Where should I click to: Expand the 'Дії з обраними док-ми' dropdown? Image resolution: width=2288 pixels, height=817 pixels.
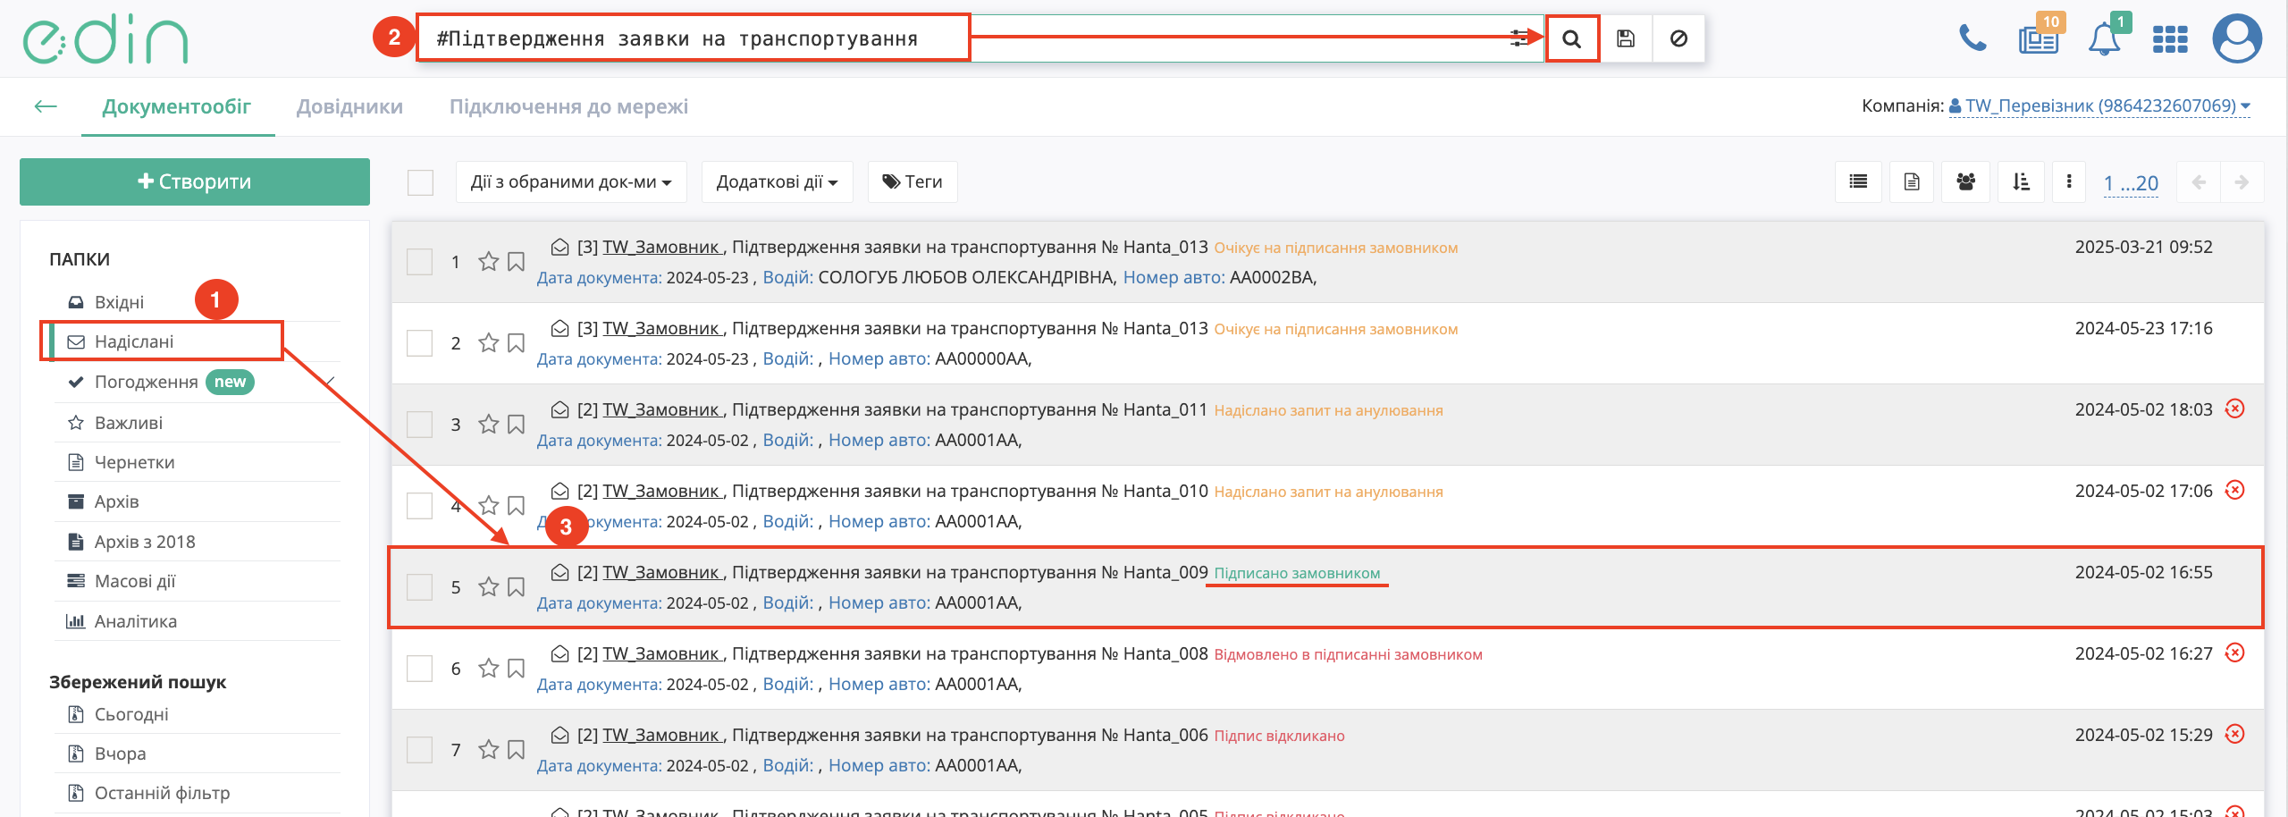570,182
